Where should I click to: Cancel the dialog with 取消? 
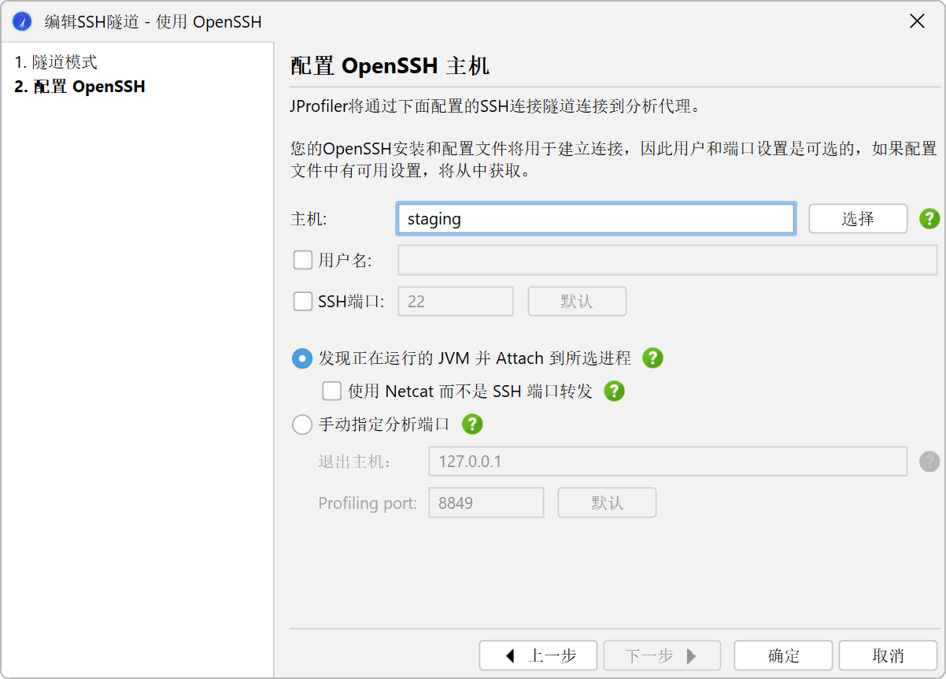click(x=888, y=655)
